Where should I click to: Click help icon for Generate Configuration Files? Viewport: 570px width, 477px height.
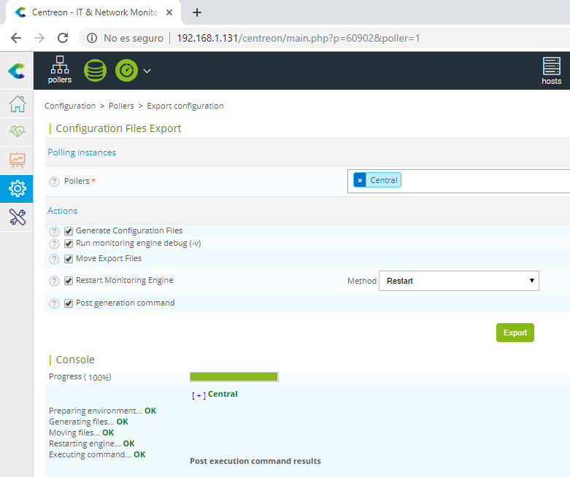[x=54, y=231]
